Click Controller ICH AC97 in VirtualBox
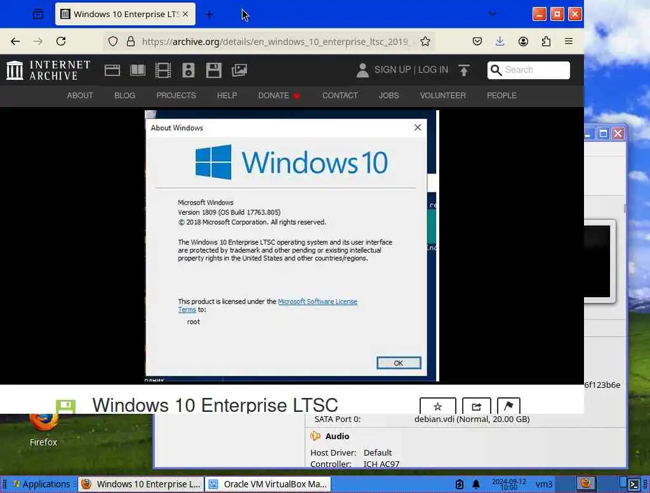Image resolution: width=650 pixels, height=493 pixels. click(x=354, y=464)
